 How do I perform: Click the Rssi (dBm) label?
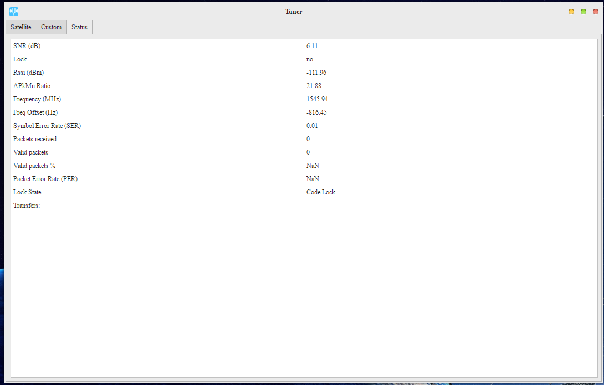pyautogui.click(x=28, y=73)
